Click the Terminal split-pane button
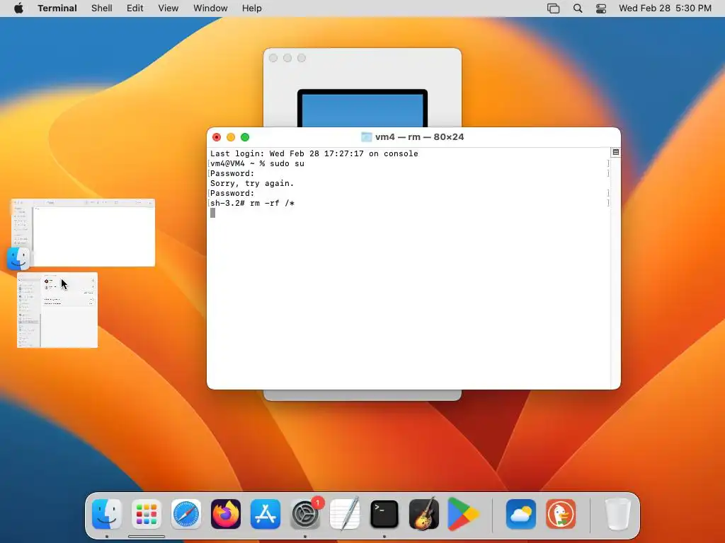Screen dimensions: 725x543 click(x=615, y=153)
